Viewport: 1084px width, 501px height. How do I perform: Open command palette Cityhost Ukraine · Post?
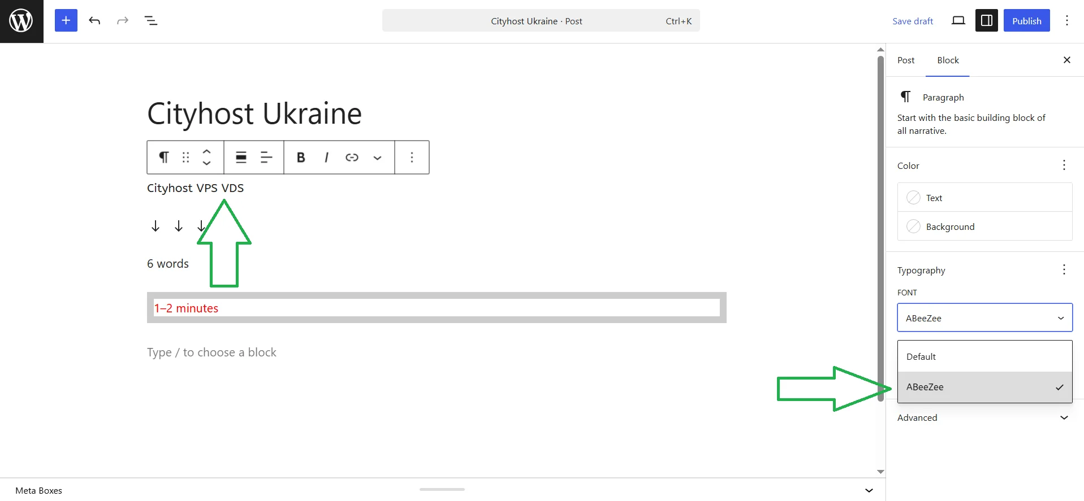pos(541,20)
